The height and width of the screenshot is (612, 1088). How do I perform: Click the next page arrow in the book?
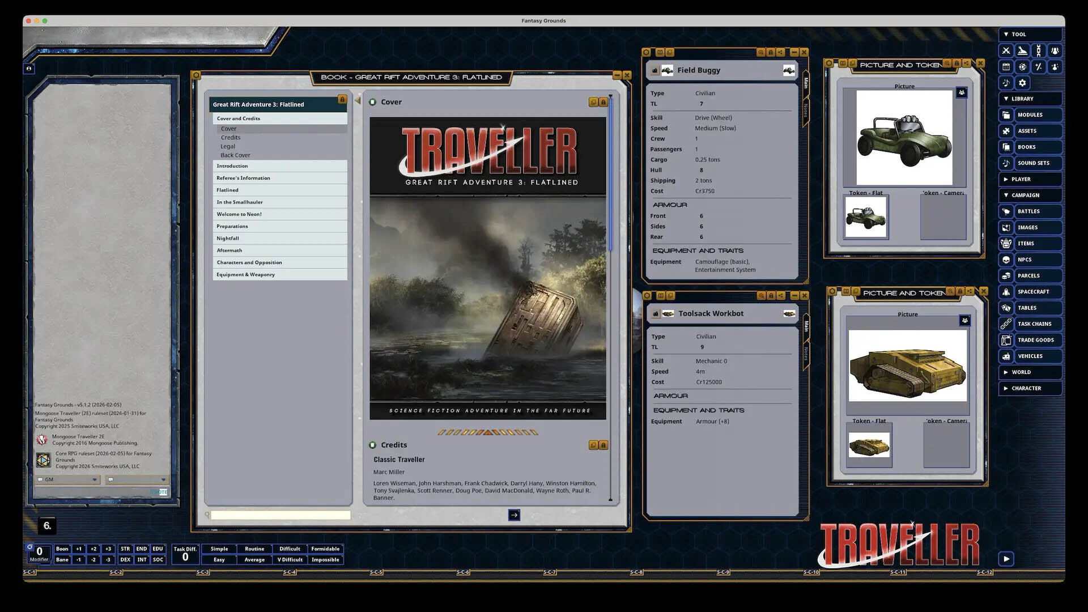tap(513, 515)
